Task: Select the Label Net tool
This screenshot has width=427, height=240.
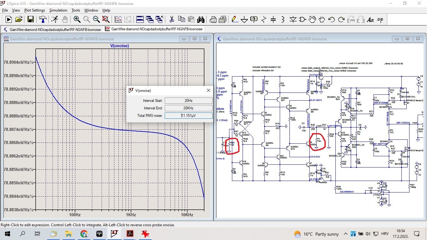Action: click(x=254, y=19)
